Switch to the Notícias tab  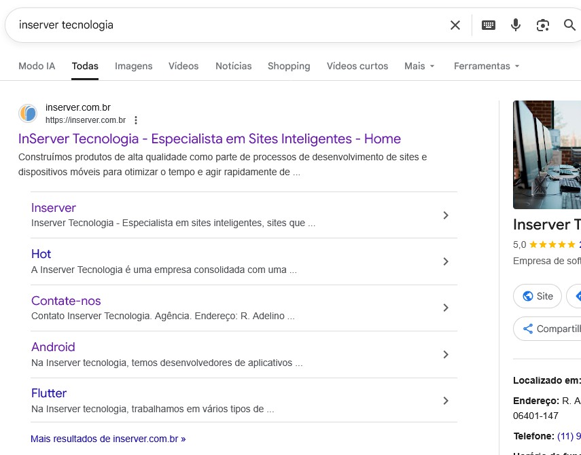233,66
